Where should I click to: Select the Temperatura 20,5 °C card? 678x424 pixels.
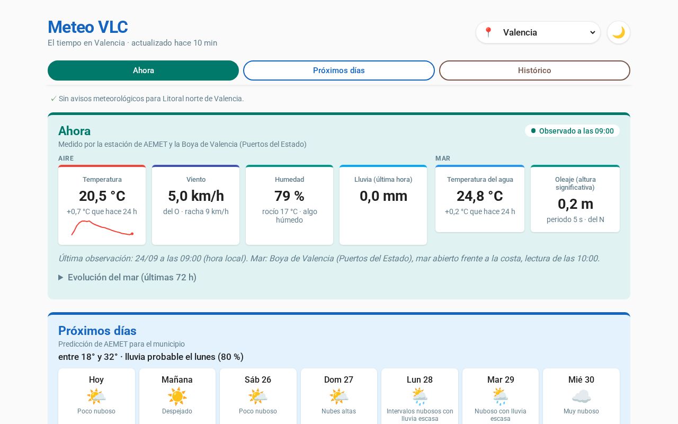[102, 205]
